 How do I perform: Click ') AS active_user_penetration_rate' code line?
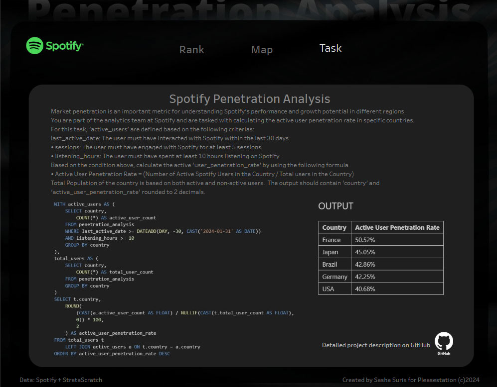(111, 333)
